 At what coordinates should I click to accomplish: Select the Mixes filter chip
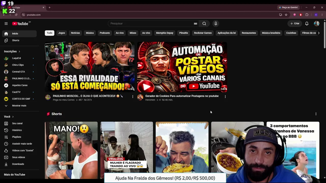tap(133, 33)
